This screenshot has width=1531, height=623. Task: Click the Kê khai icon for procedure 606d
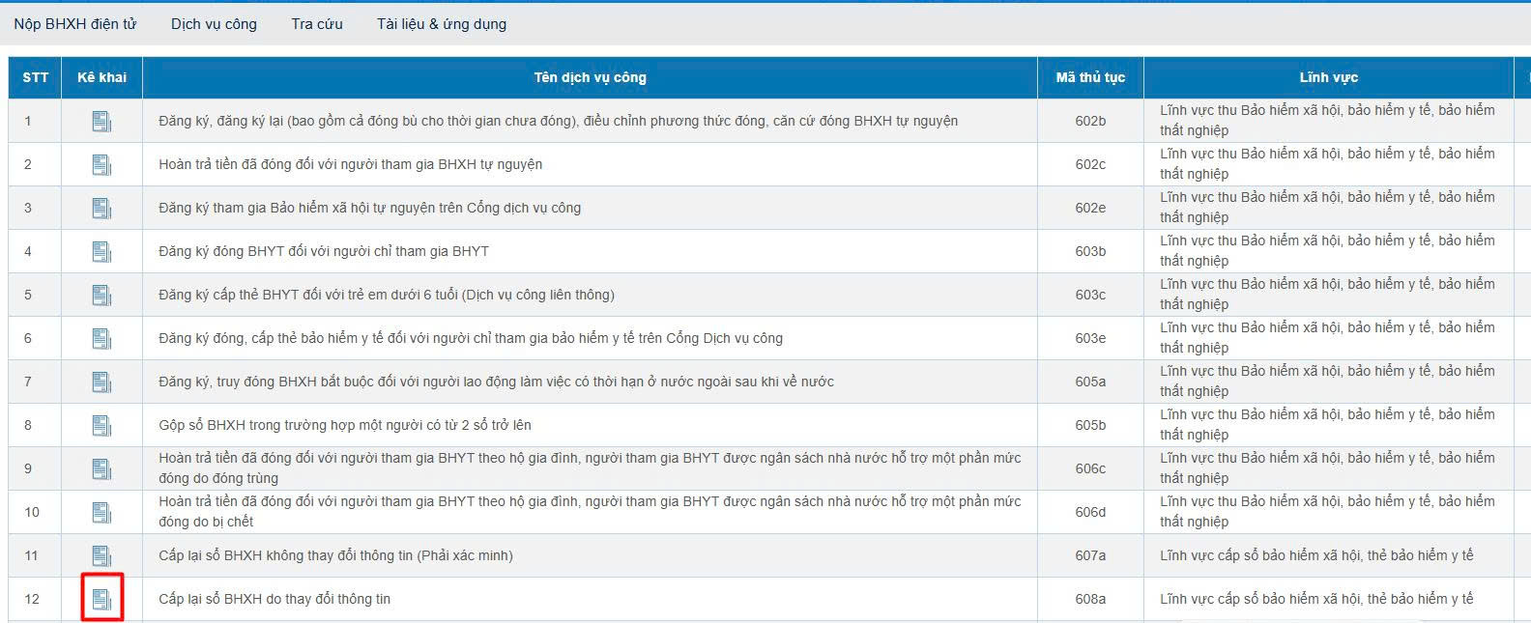(x=101, y=513)
